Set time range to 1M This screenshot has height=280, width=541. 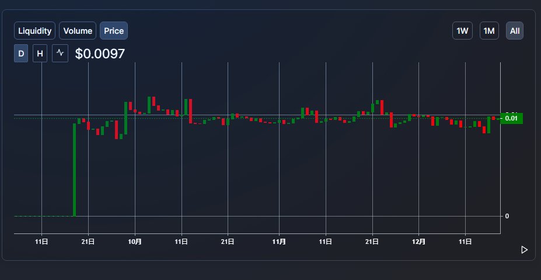click(489, 31)
